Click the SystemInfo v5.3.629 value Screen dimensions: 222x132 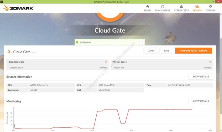coord(33,90)
